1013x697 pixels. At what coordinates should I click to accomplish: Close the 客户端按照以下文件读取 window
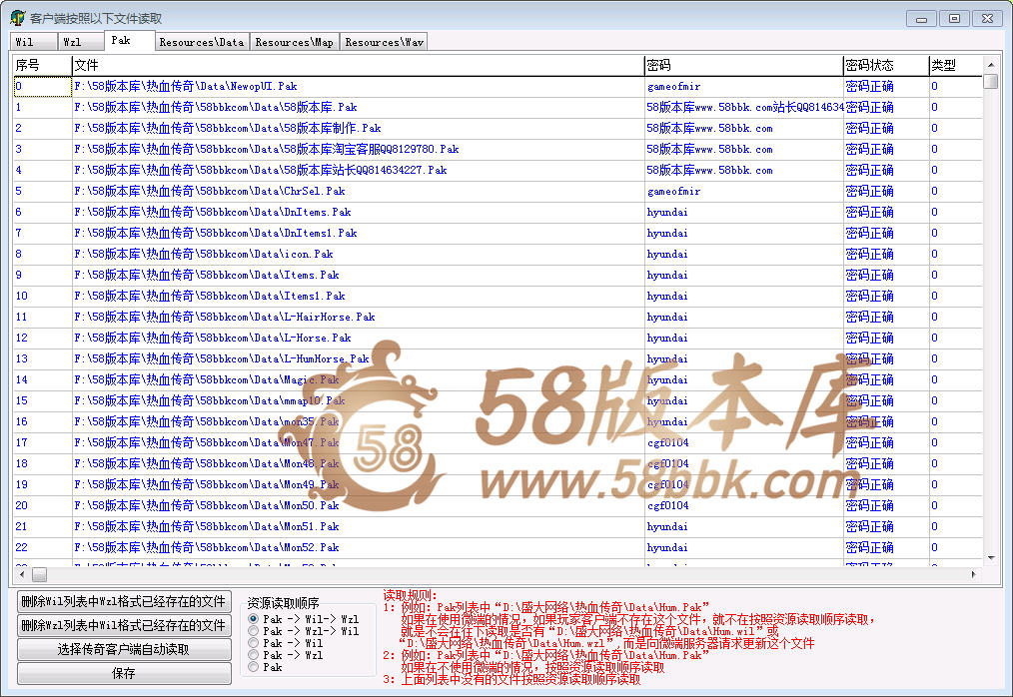[x=987, y=19]
